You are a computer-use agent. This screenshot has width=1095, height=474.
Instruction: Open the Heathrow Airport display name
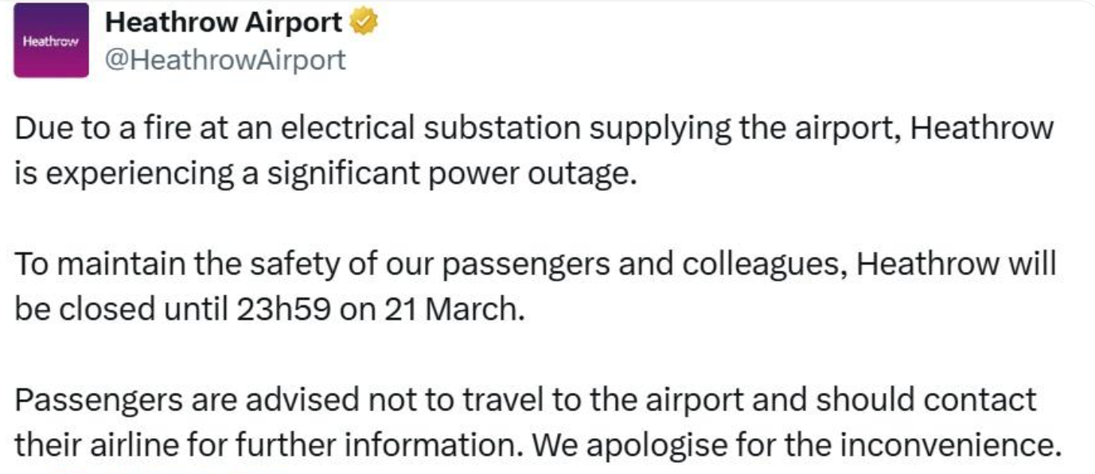[224, 23]
